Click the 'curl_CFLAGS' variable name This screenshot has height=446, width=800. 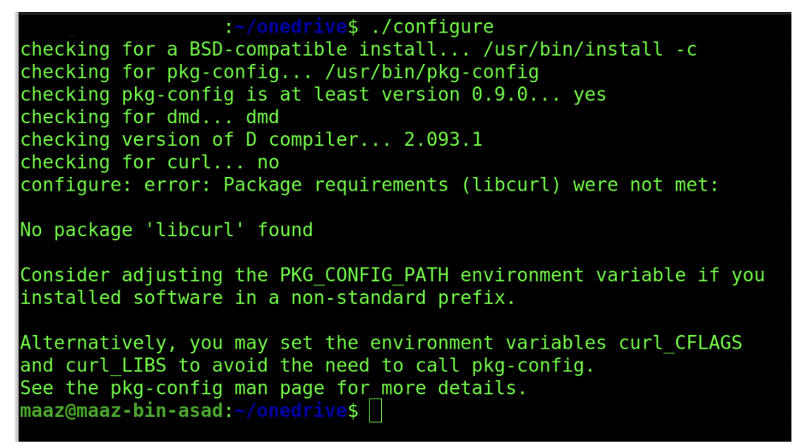pyautogui.click(x=680, y=343)
